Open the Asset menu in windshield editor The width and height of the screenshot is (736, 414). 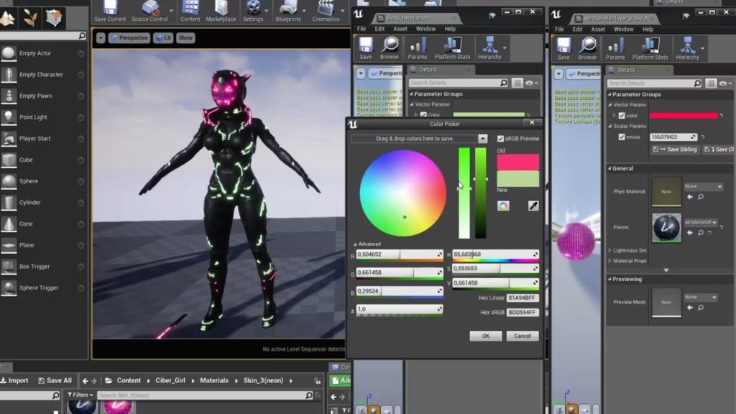pos(597,29)
